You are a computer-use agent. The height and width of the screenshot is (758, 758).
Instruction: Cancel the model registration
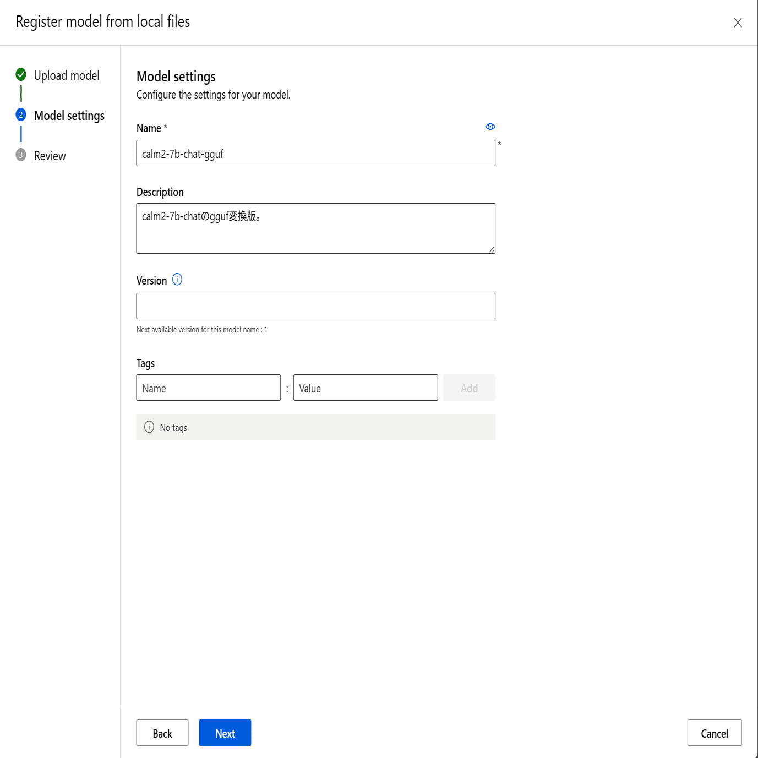(714, 733)
